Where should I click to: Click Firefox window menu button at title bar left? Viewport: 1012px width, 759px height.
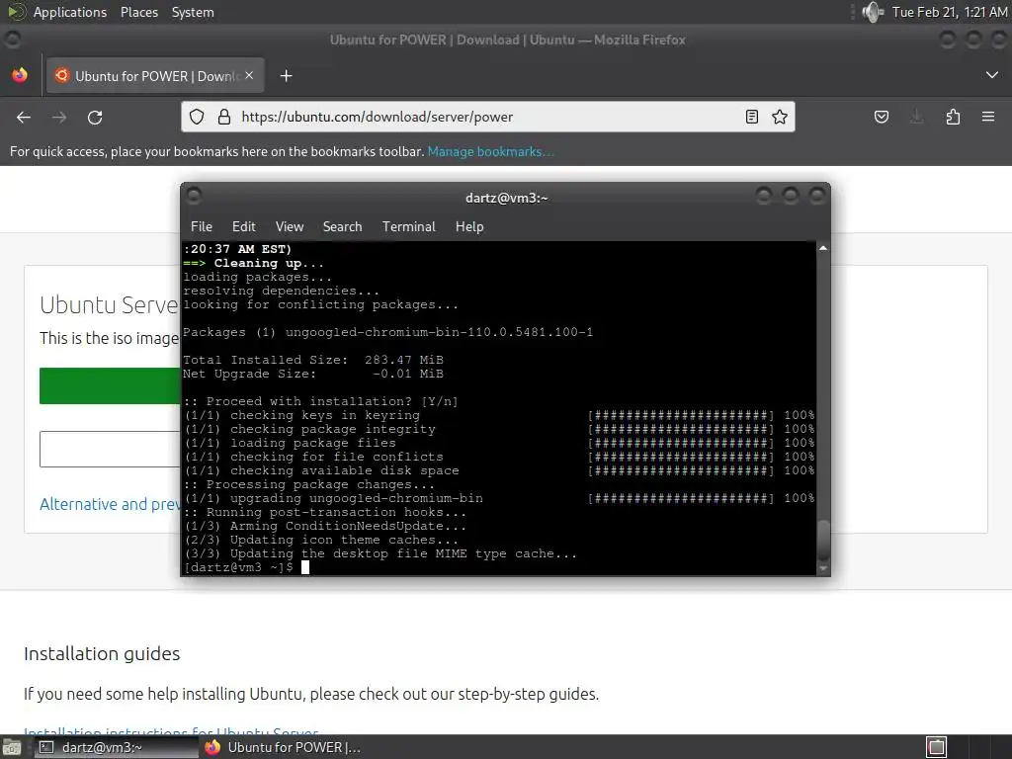(x=12, y=40)
